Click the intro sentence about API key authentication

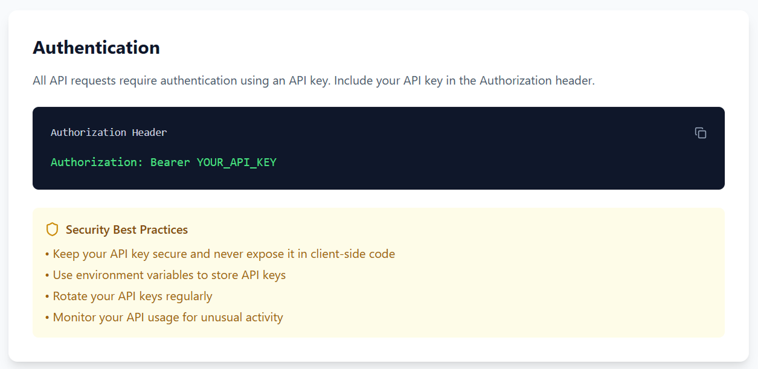(x=313, y=80)
